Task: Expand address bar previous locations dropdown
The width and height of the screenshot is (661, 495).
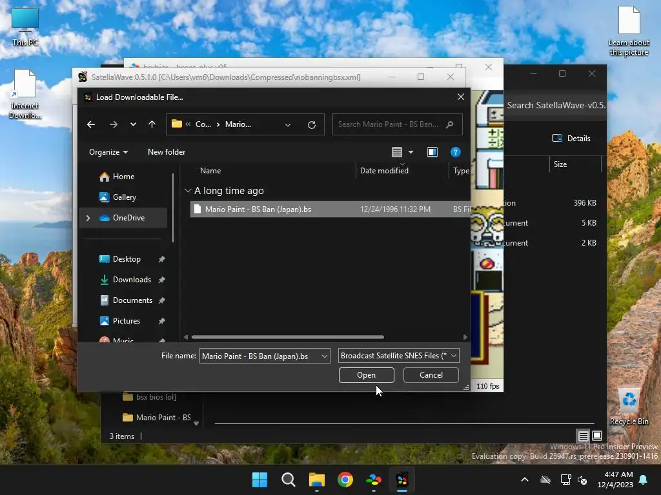Action: coord(288,125)
